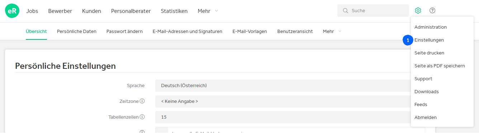This screenshot has height=133, width=479.
Task: Click the search magnifier icon
Action: tap(346, 11)
